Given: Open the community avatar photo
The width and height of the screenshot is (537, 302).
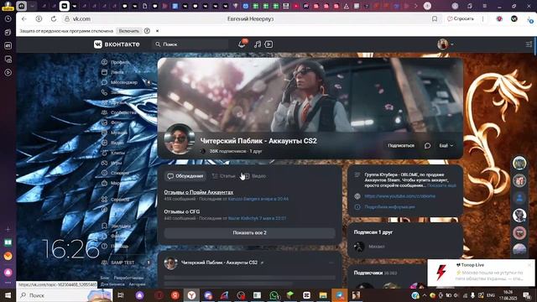Looking at the screenshot, I should point(179,139).
